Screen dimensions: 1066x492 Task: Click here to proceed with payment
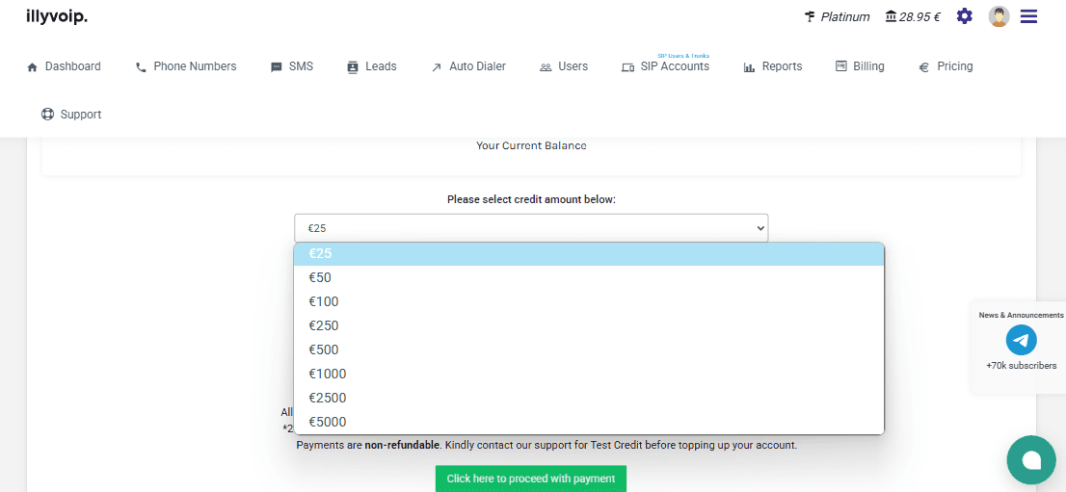[530, 479]
